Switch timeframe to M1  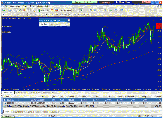[x=53, y=15]
